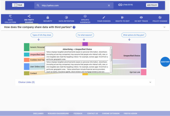170x116 pixels.
Task: Click the help question mark beside heading
Action: pos(74,27)
